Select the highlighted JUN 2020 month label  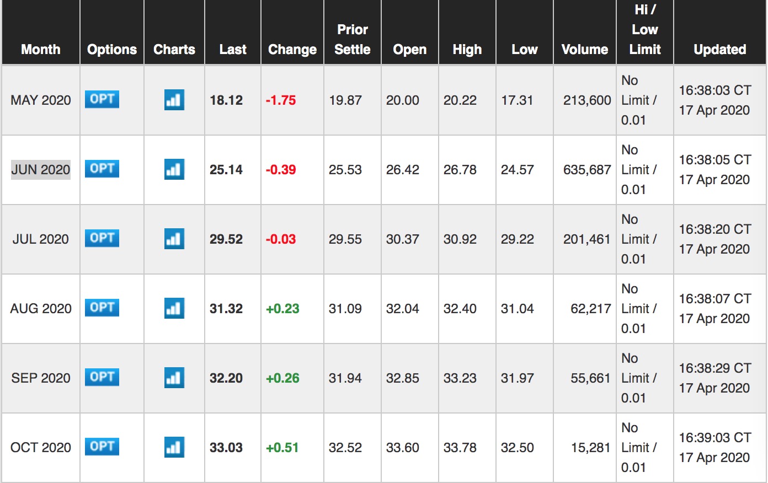point(41,169)
